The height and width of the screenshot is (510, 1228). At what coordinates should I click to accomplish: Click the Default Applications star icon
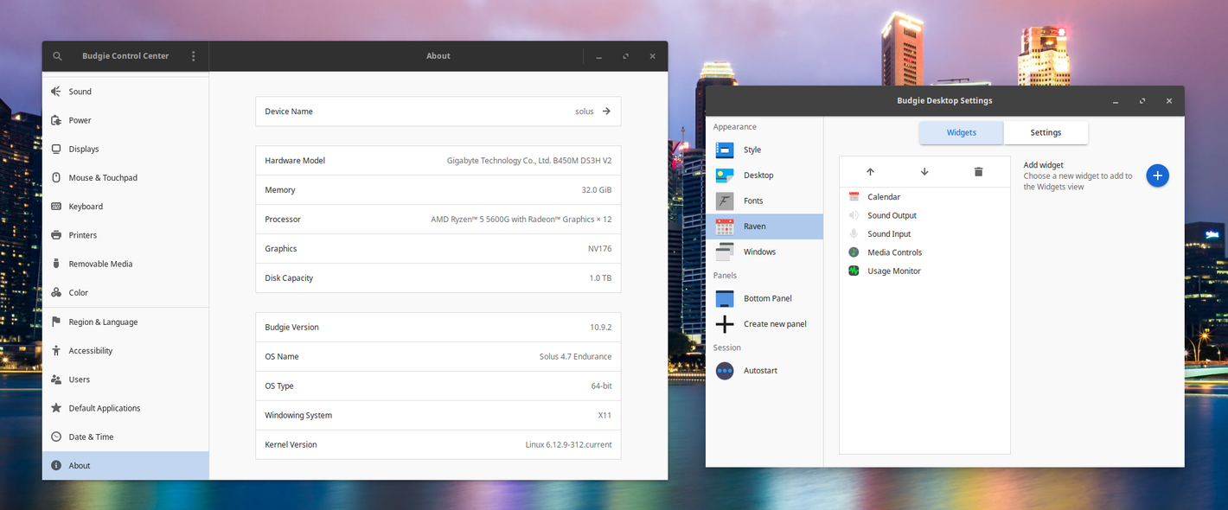coord(56,408)
